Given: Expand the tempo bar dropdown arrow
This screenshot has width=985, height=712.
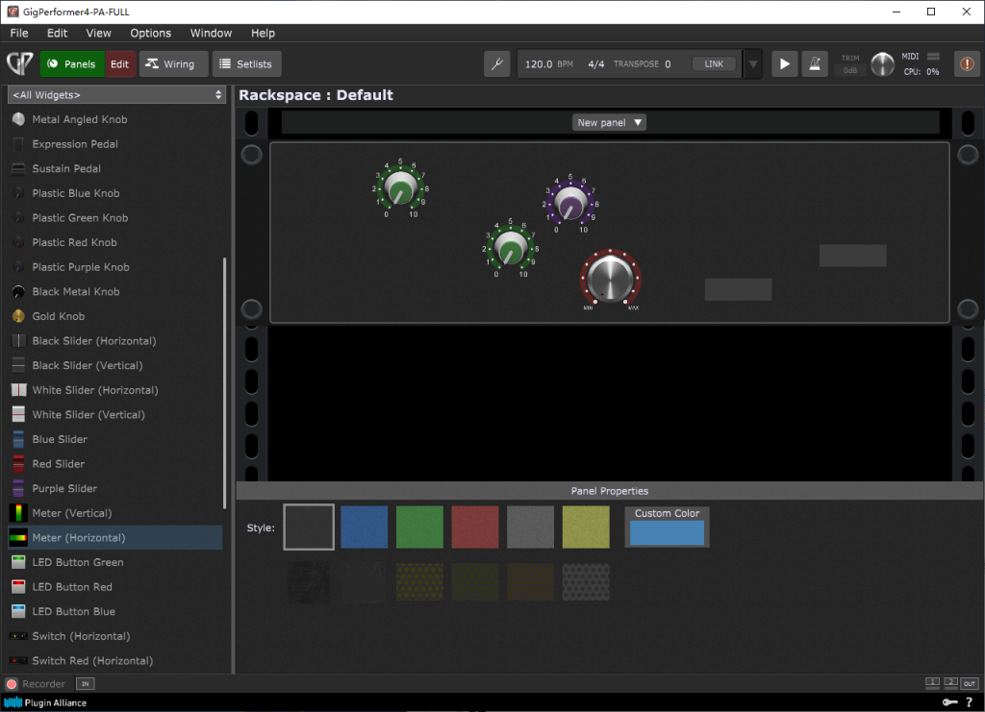Looking at the screenshot, I should (x=752, y=64).
